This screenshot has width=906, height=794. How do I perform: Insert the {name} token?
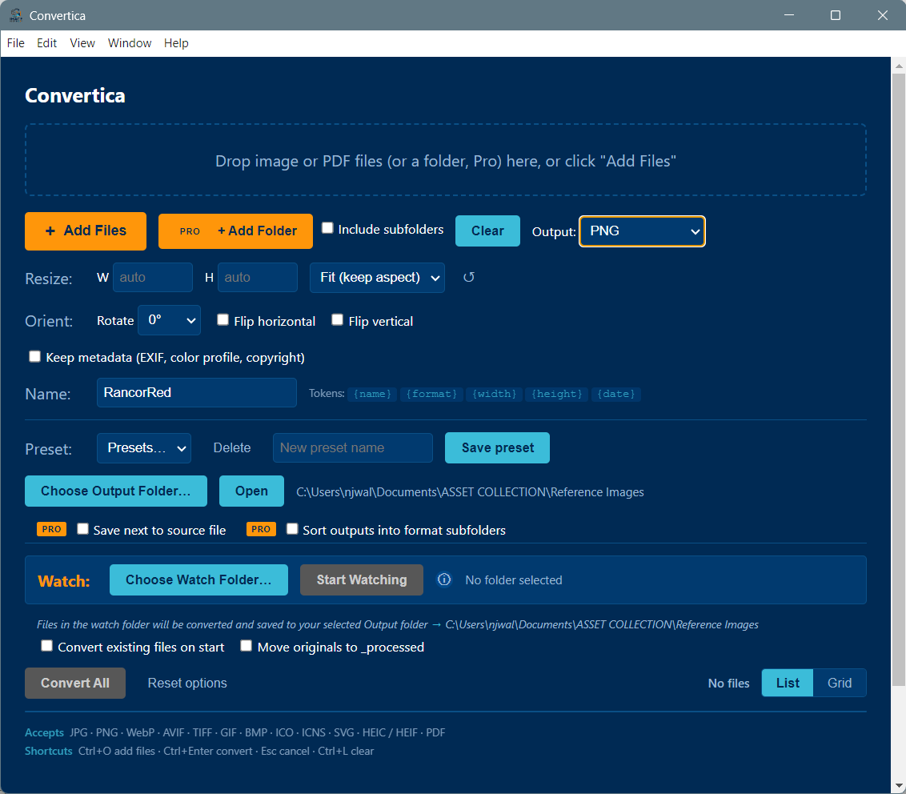(x=373, y=394)
